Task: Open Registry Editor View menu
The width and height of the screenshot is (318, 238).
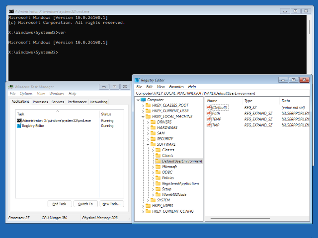Action: [161, 87]
